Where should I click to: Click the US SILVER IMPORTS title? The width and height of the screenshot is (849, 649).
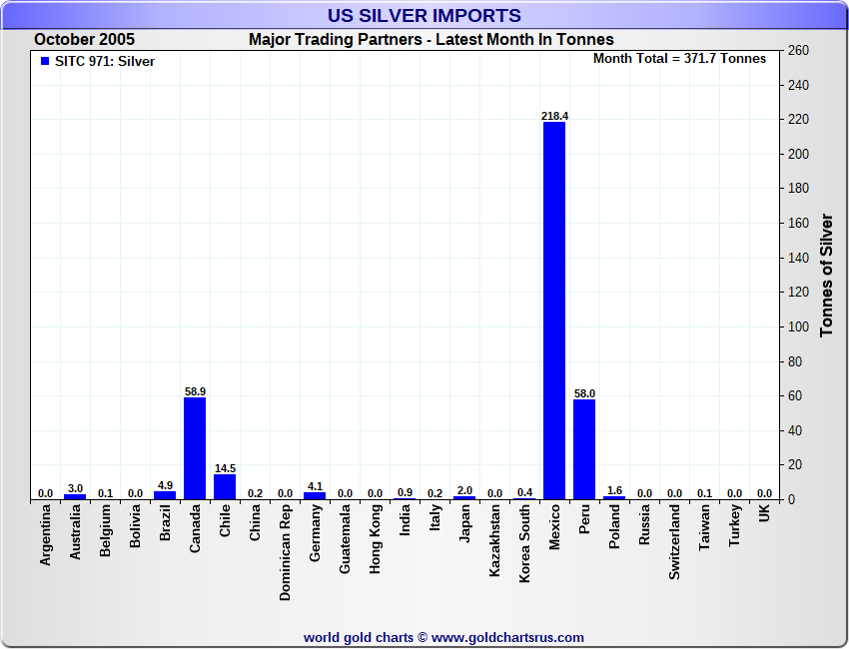click(424, 16)
